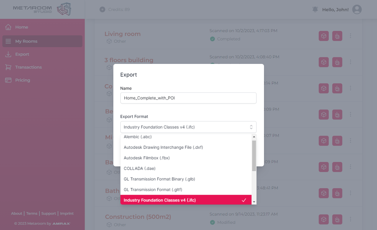Click the download icon for Construction (500m2)
Viewport: 377px width, 230px height.
coord(337,219)
